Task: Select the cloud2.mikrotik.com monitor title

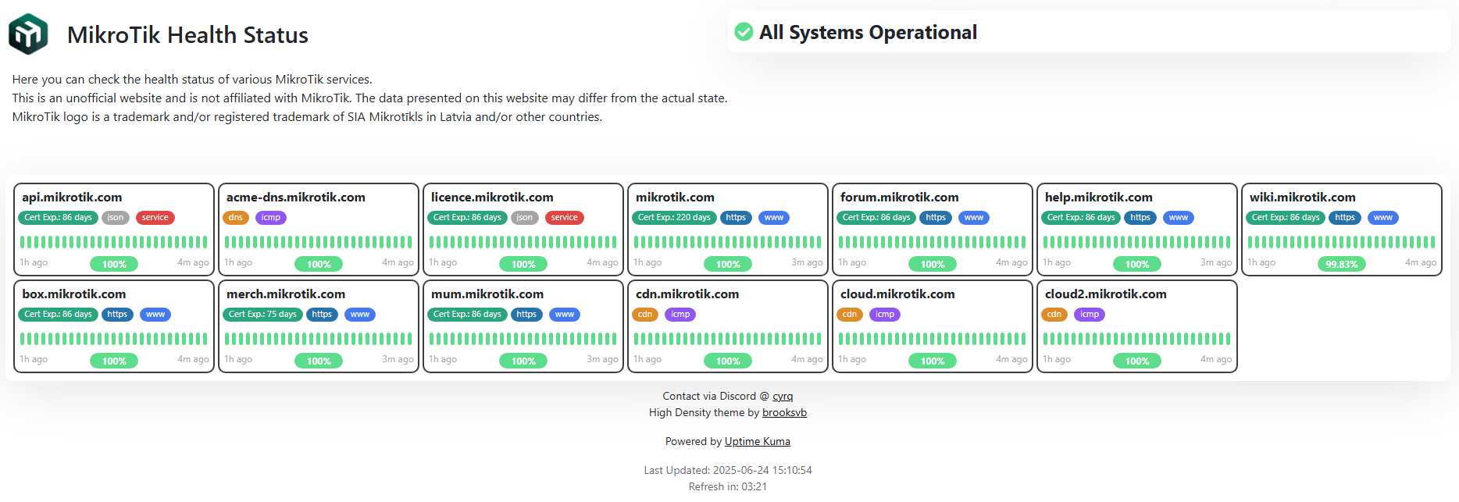Action: [x=1106, y=294]
